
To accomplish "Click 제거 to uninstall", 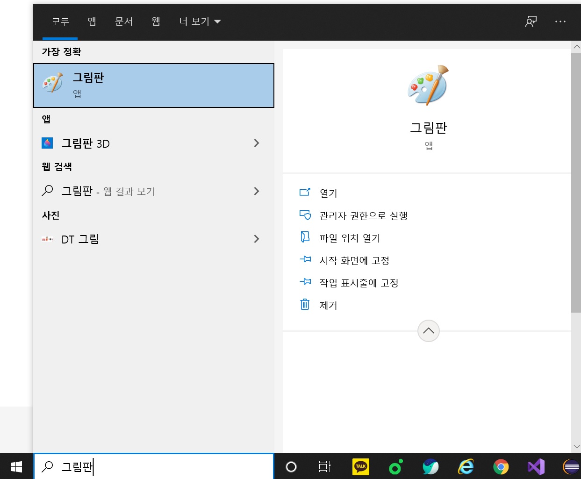I will (328, 305).
